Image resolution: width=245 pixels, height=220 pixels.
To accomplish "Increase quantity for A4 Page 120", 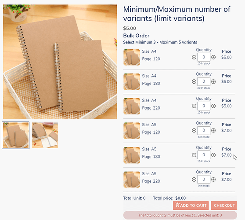I will (213, 57).
